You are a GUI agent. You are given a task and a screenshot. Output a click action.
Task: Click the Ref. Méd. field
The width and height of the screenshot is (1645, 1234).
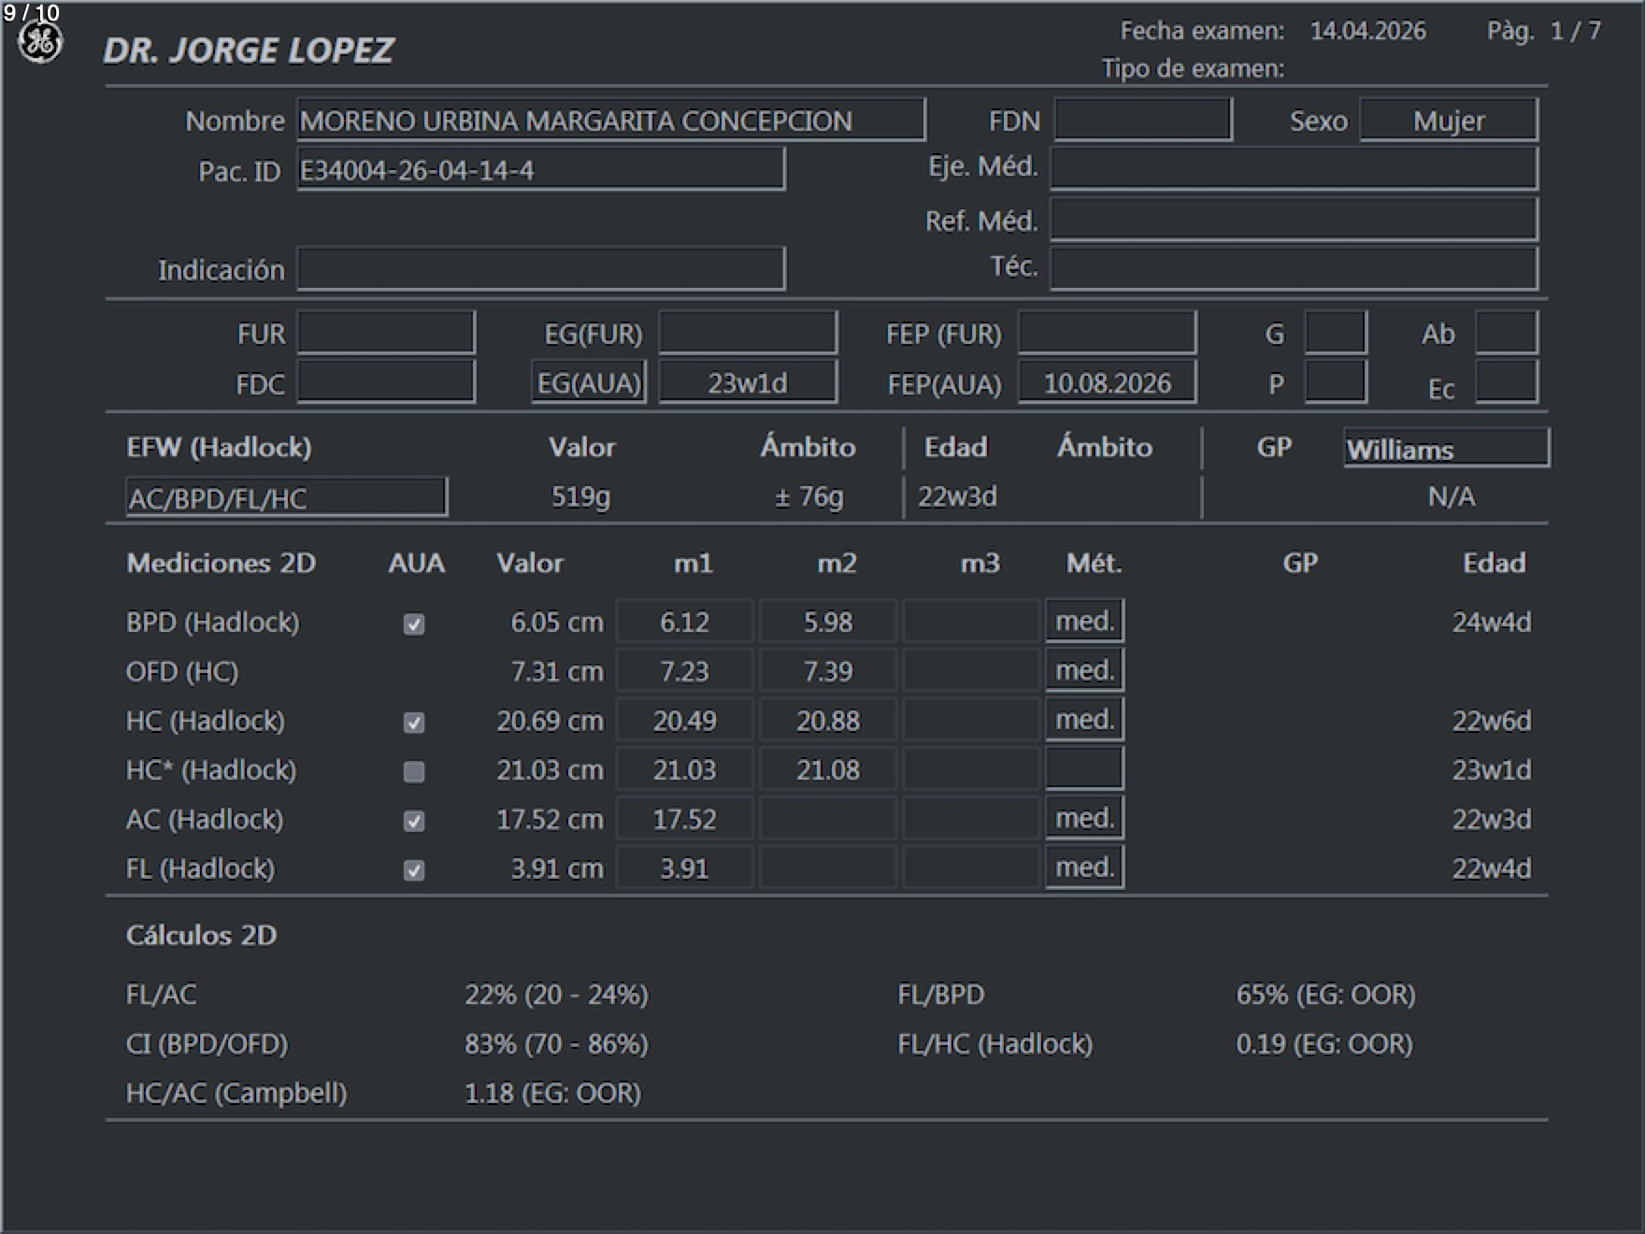click(1294, 220)
